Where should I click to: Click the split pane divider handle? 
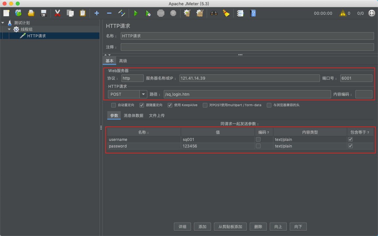pyautogui.click(x=101, y=128)
